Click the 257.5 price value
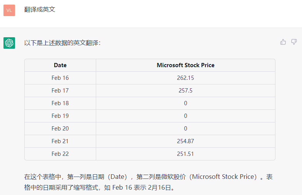 click(185, 91)
